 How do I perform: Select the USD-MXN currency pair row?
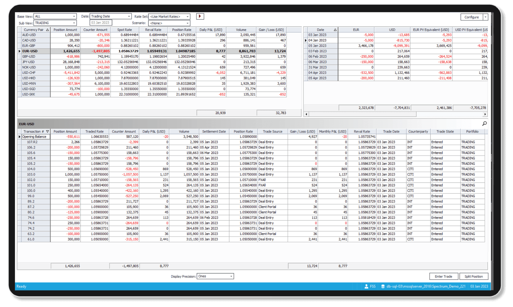coord(152,83)
